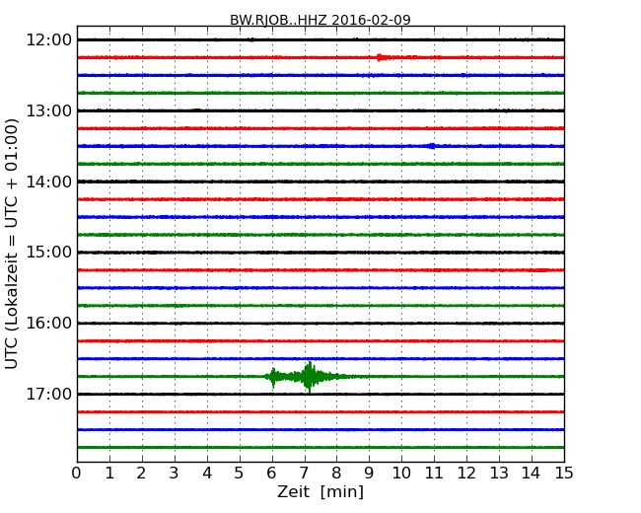
Task: Click the x-axis tick label 10
Action: (x=401, y=474)
